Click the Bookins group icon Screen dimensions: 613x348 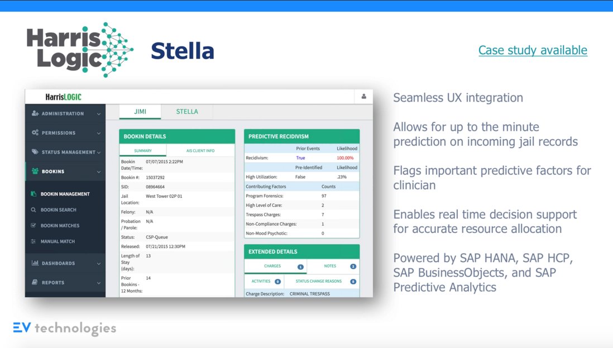coord(35,171)
